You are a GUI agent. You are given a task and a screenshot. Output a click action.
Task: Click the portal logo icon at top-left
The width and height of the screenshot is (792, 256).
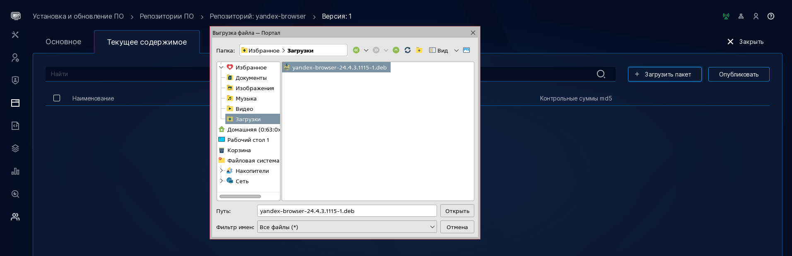[x=16, y=16]
